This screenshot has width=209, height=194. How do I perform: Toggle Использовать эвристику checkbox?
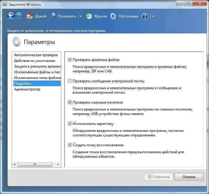tap(70, 124)
